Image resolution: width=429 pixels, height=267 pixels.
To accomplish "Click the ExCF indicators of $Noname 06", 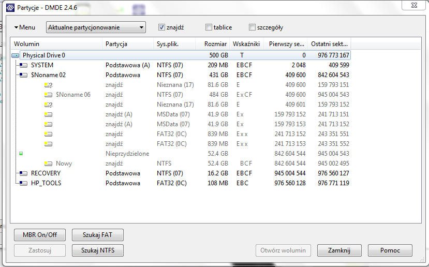I will point(244,95).
